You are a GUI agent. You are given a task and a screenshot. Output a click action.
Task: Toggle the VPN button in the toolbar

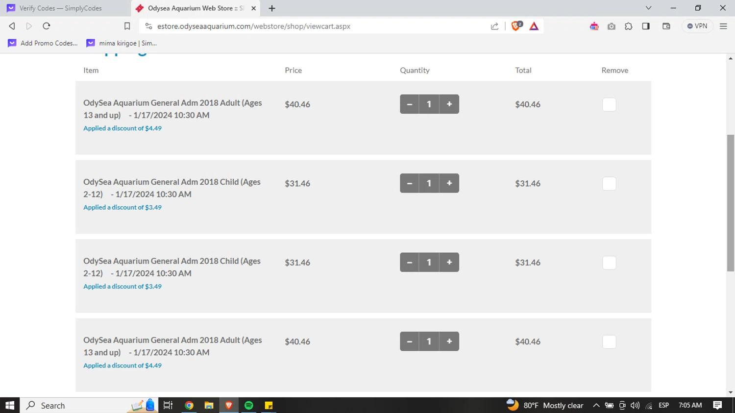click(697, 26)
